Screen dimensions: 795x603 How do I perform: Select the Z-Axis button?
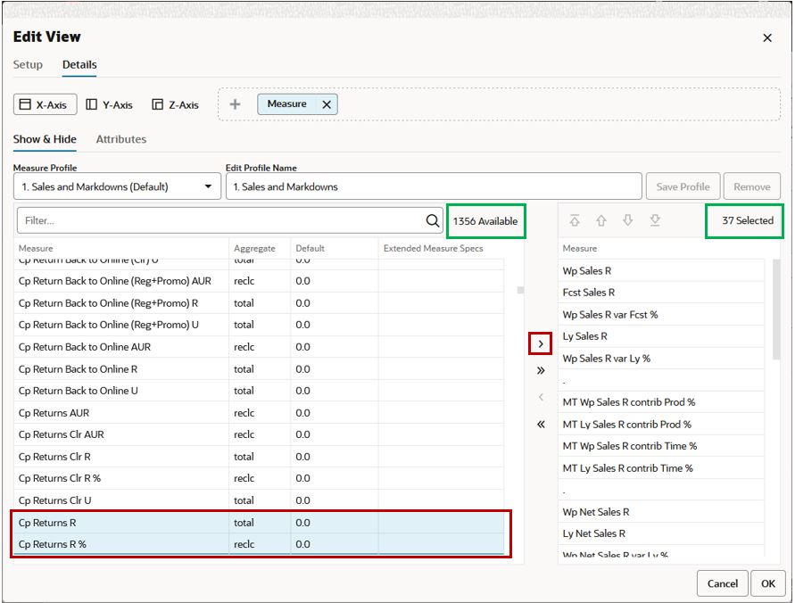coord(176,105)
